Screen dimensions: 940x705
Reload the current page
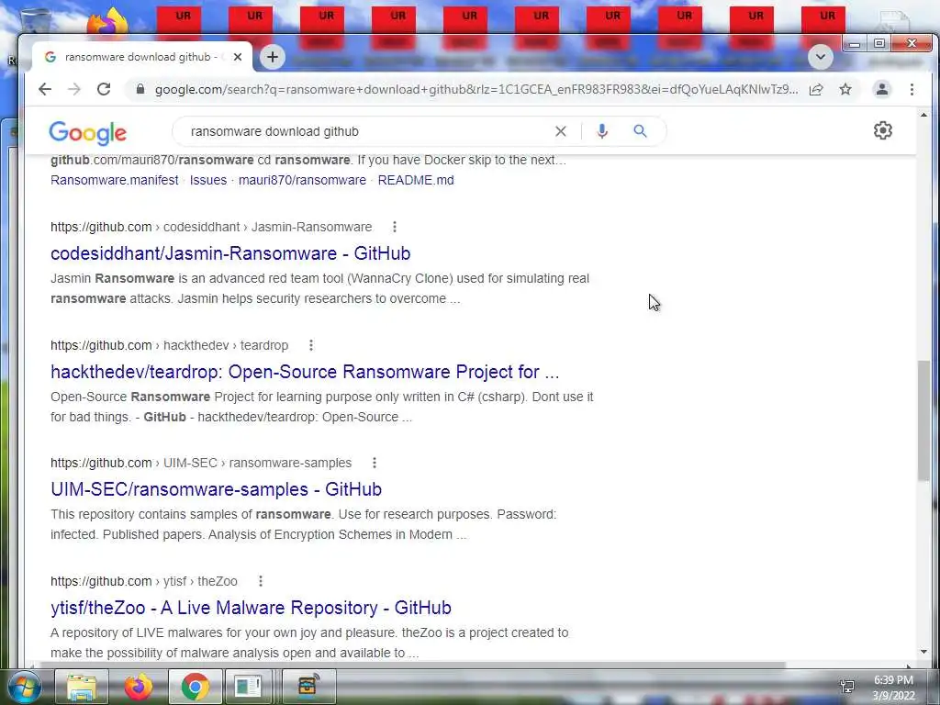click(104, 89)
